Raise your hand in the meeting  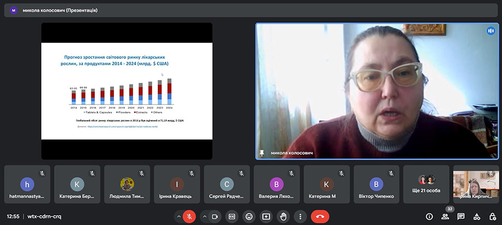(x=283, y=216)
